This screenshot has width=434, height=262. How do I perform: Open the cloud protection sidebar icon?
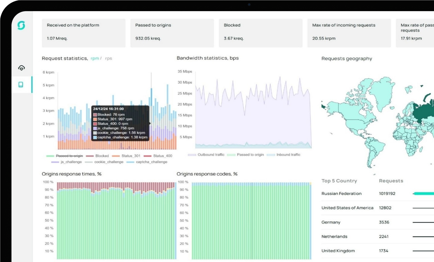pyautogui.click(x=21, y=68)
